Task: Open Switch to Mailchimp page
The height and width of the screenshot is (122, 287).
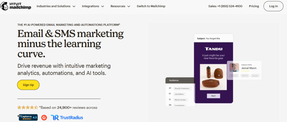Action: point(151,6)
